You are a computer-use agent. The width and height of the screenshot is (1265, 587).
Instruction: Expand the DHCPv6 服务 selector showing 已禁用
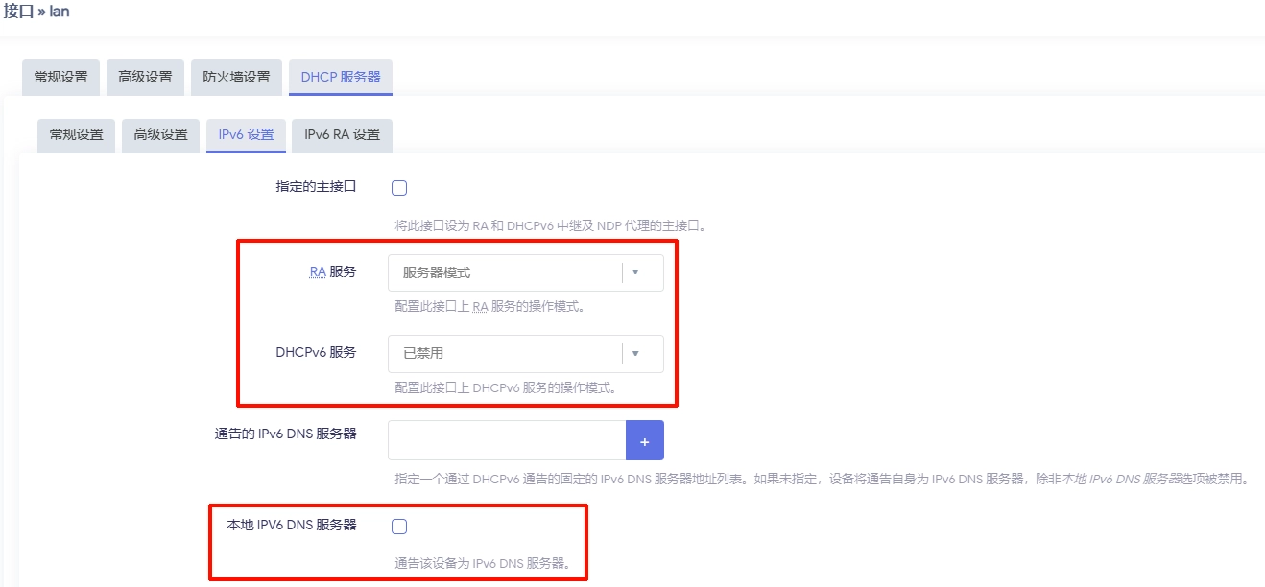635,354
